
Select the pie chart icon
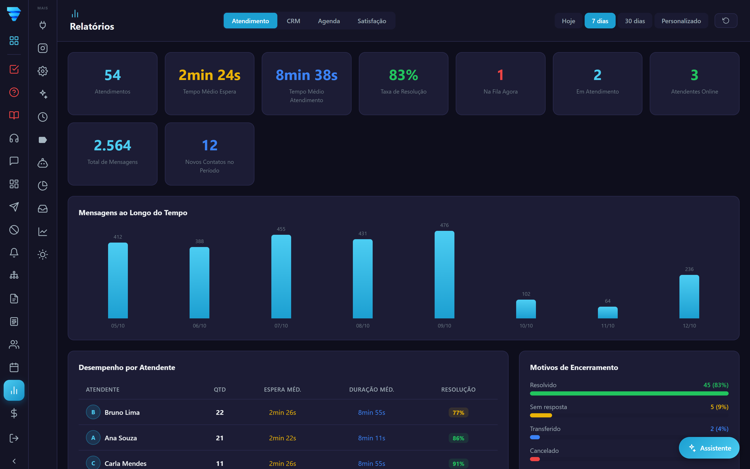(x=42, y=186)
